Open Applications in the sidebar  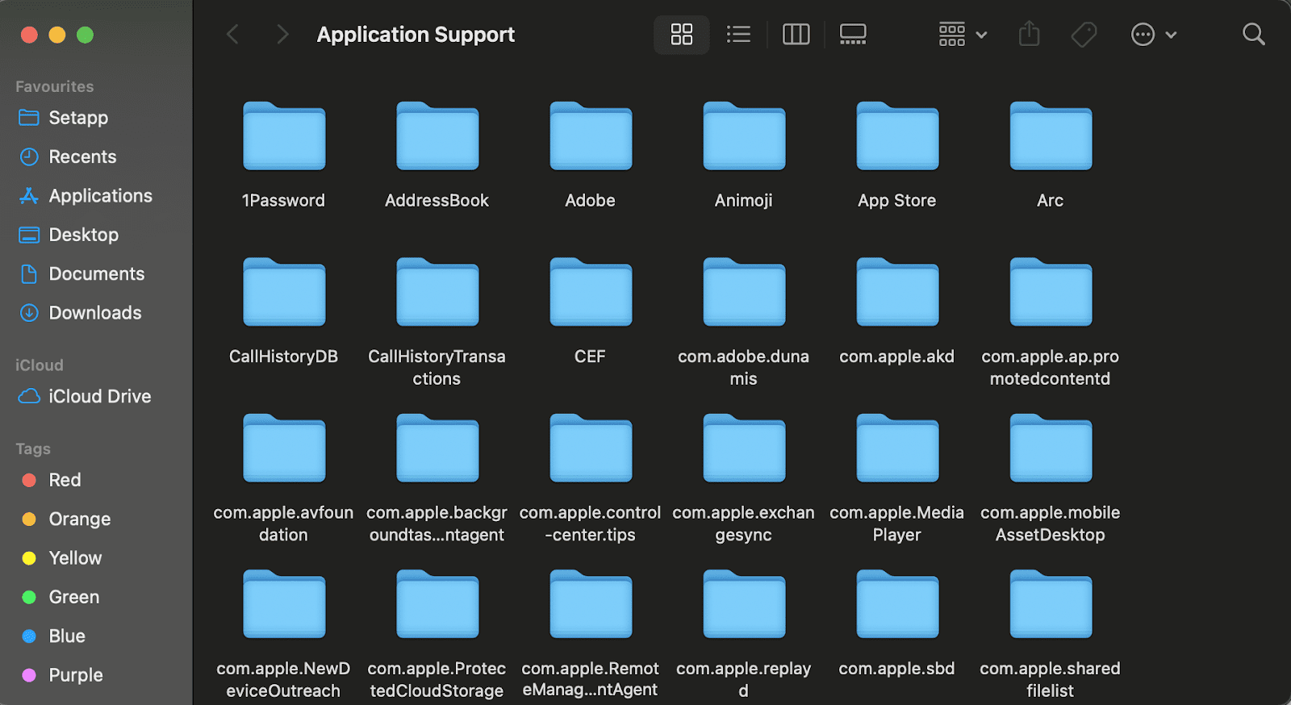tap(100, 196)
